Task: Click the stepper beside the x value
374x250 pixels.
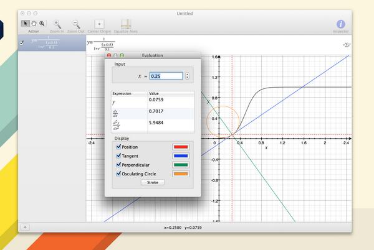Action: coord(187,76)
